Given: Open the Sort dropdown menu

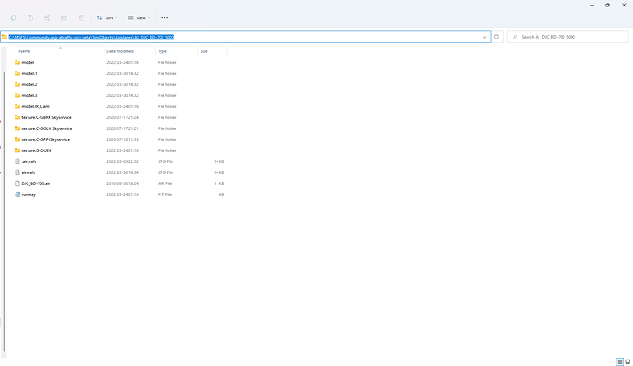Looking at the screenshot, I should [x=107, y=17].
